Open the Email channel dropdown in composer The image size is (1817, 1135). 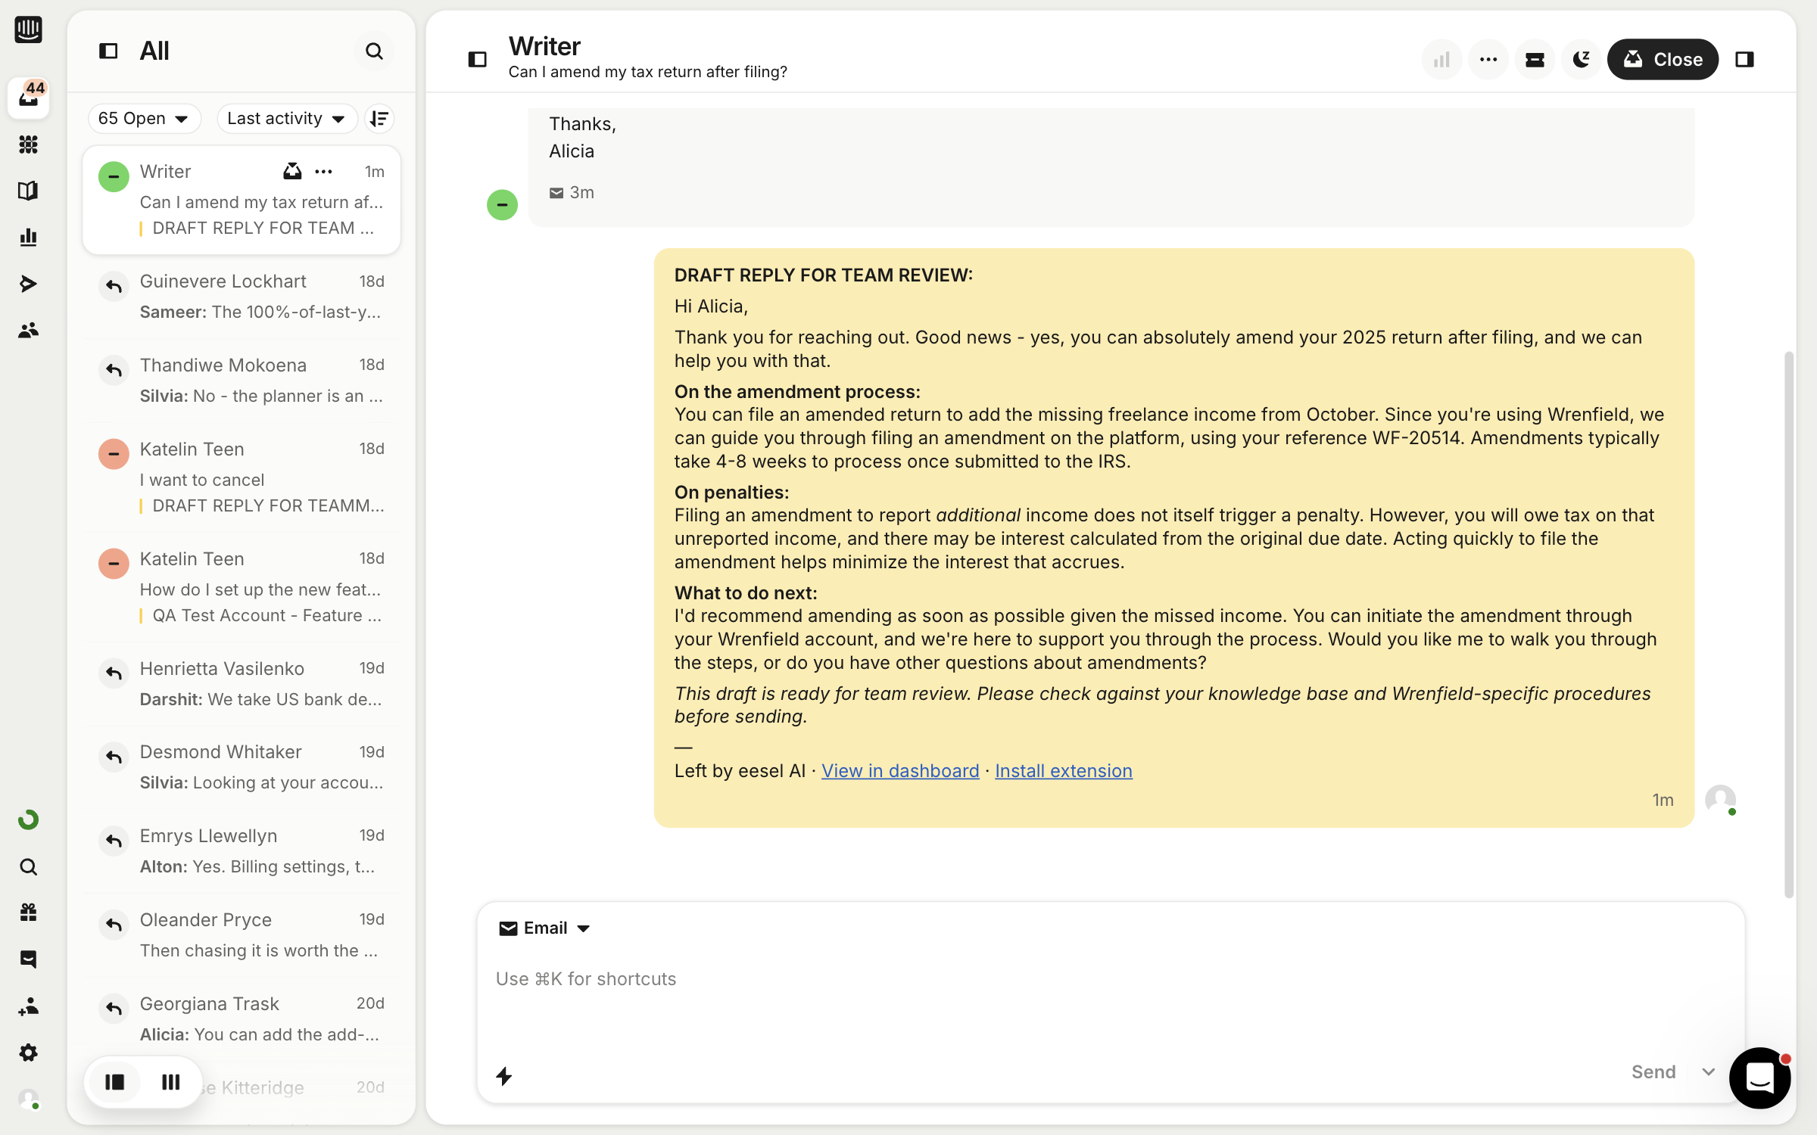[x=545, y=928]
